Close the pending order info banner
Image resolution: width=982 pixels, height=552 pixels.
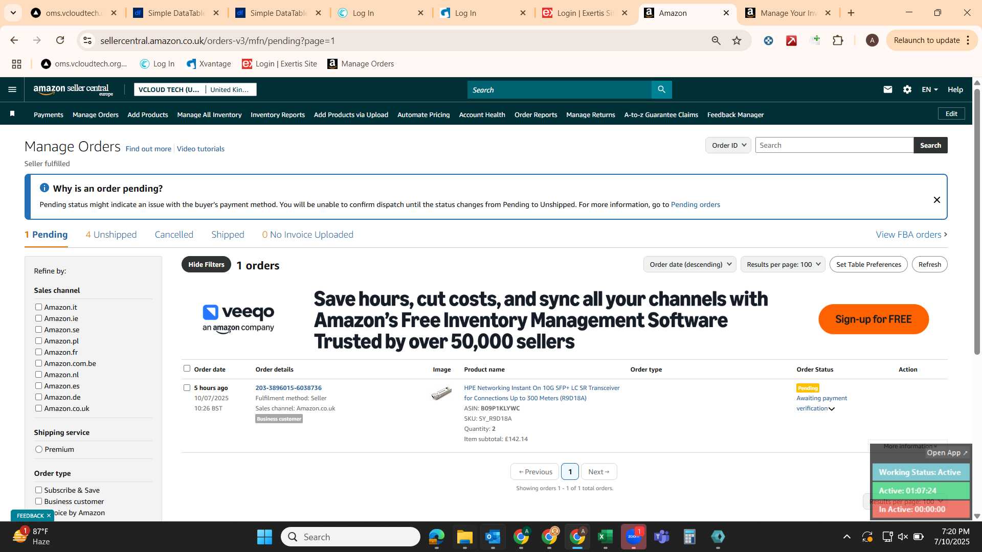(x=936, y=200)
